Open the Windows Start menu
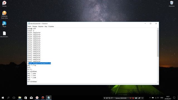The height and width of the screenshot is (100, 178). [x=3, y=97]
